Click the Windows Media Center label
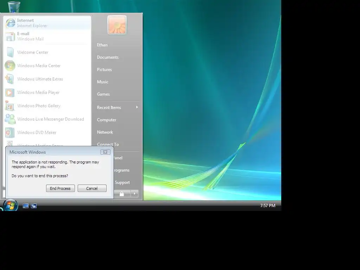This screenshot has width=360, height=270. (39, 66)
